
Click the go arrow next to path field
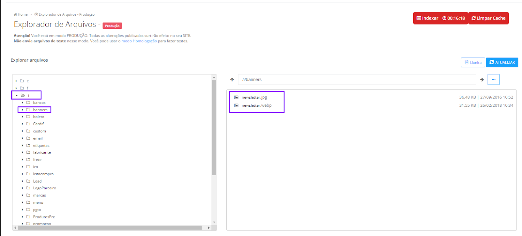click(x=482, y=80)
